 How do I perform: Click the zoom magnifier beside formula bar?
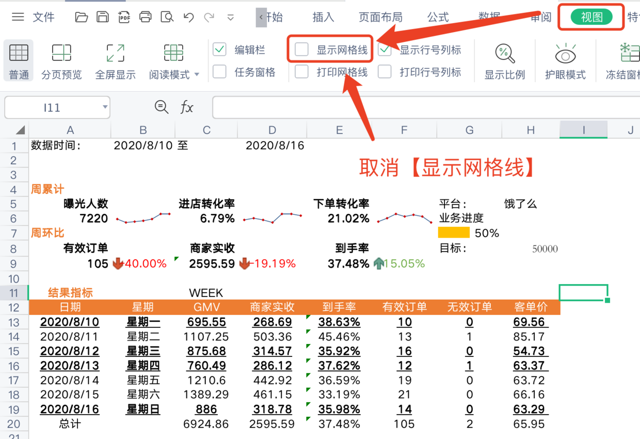pyautogui.click(x=162, y=107)
